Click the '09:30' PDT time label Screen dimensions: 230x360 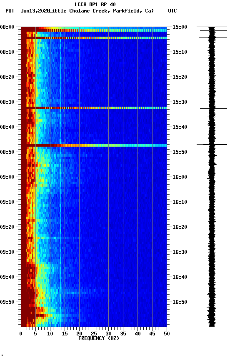click(7, 252)
